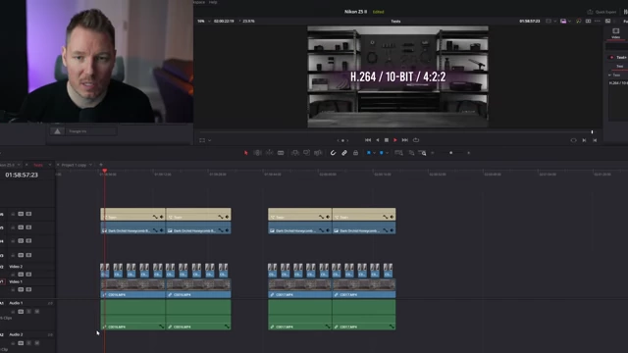The image size is (628, 353).
Task: Open the viewer options three-dot menu
Action: click(598, 21)
